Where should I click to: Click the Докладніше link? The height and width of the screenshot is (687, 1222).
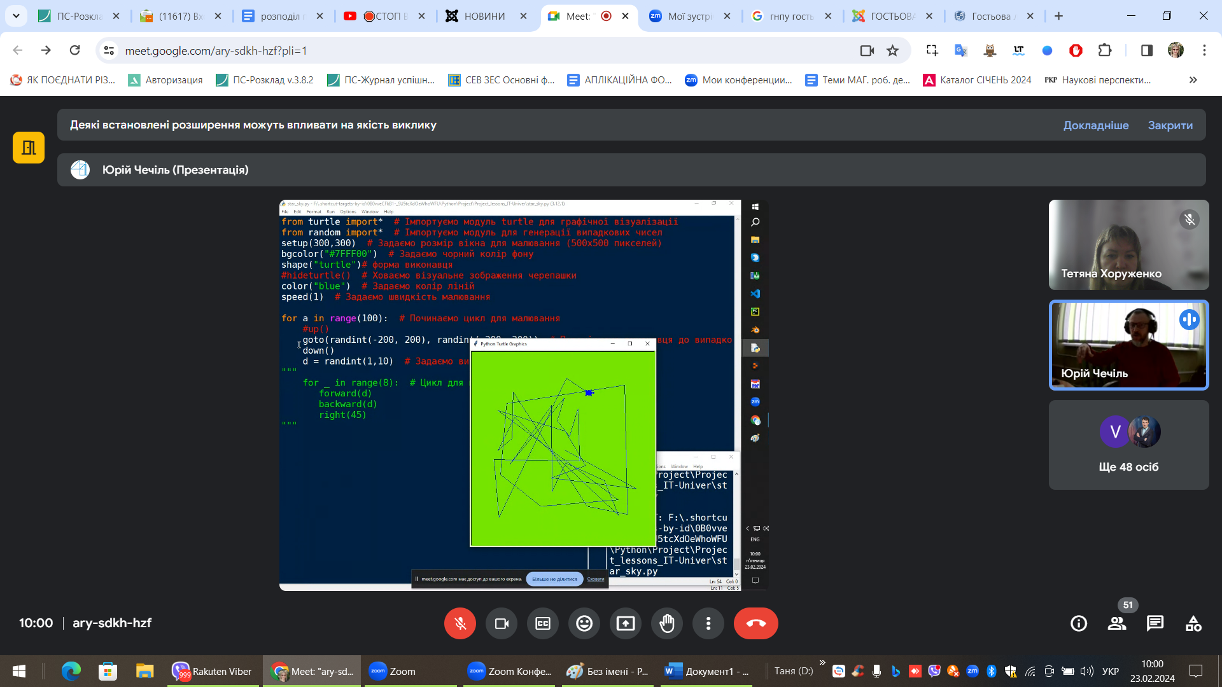pyautogui.click(x=1095, y=125)
